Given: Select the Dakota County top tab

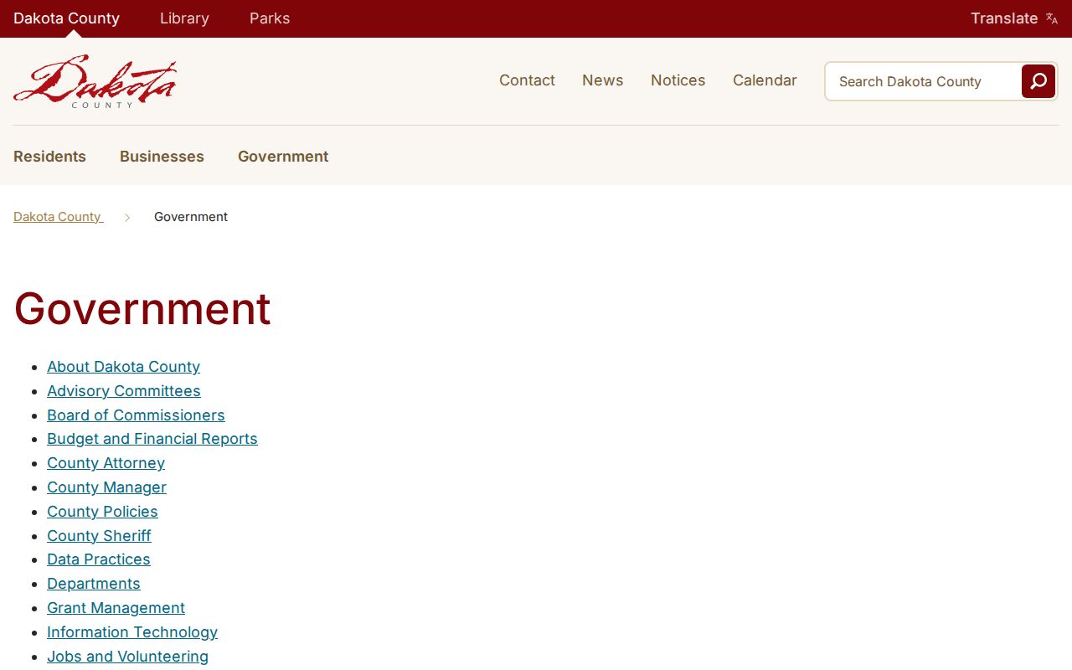Looking at the screenshot, I should (x=66, y=18).
